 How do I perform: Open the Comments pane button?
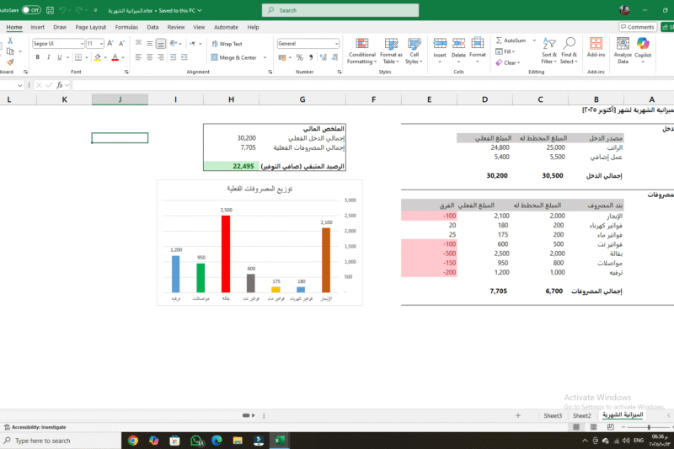(637, 27)
